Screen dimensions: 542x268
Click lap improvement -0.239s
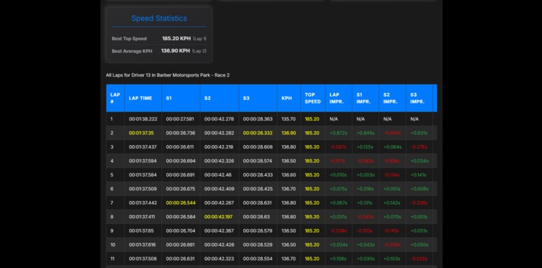(x=338, y=230)
